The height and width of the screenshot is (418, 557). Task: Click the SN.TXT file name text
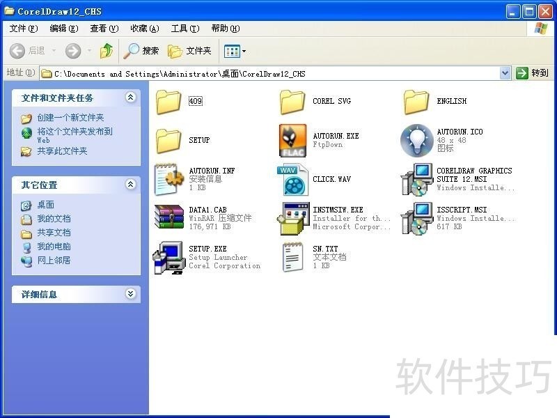[x=325, y=249]
